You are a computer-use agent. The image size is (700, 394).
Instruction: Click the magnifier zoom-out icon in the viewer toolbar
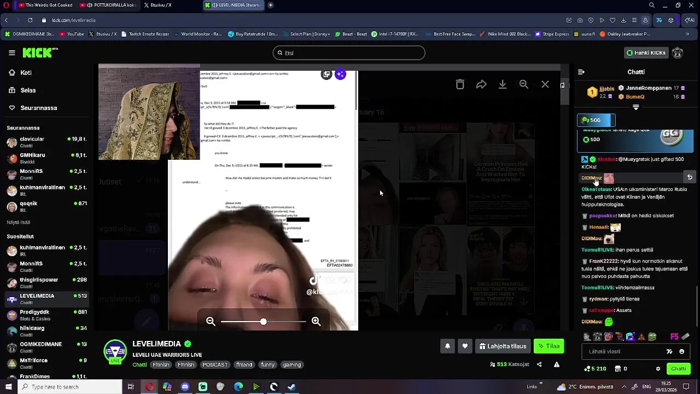pos(524,84)
